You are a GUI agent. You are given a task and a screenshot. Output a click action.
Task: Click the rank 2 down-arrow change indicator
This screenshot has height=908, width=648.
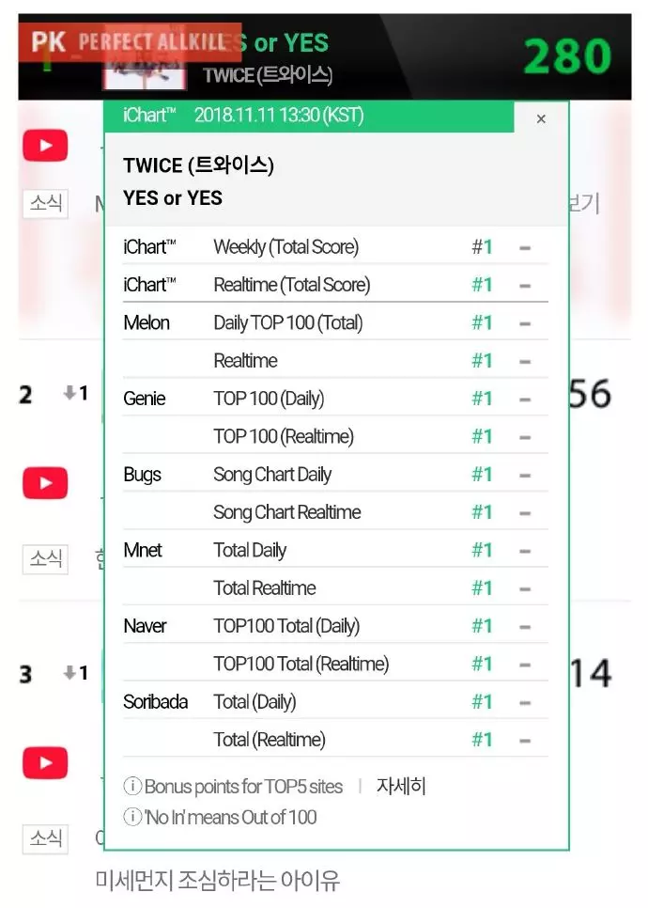tap(75, 393)
